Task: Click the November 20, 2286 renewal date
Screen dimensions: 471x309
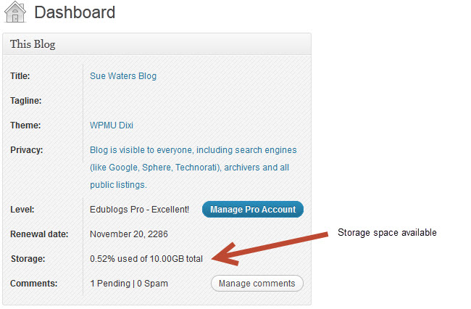Action: (x=129, y=234)
